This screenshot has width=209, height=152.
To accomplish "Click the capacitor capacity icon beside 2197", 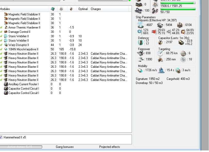I will [160, 42].
